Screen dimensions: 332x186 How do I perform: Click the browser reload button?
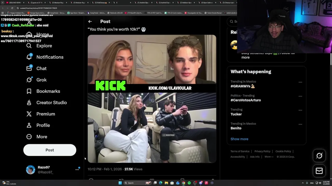[x=12, y=8]
